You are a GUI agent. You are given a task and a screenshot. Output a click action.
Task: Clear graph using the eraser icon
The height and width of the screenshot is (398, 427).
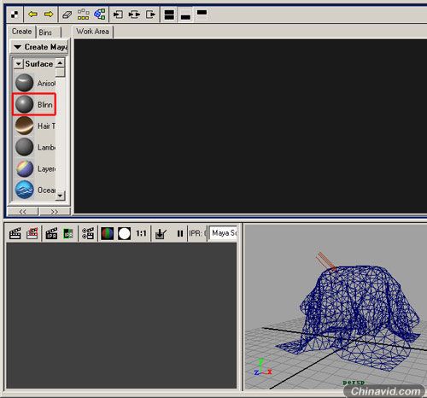tap(67, 15)
